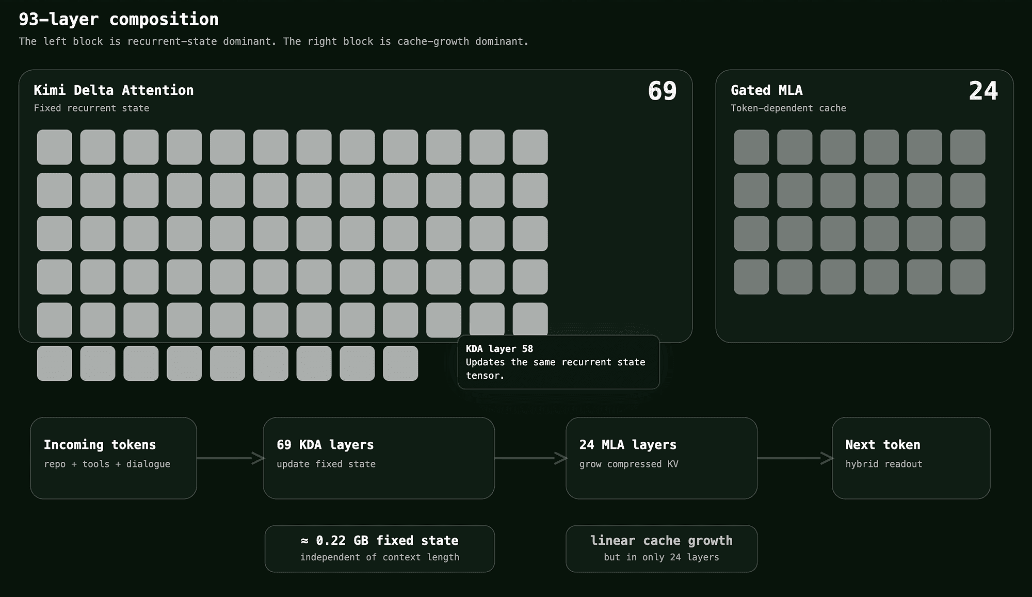
Task: Open the Incoming tokens flow card
Action: (x=114, y=458)
